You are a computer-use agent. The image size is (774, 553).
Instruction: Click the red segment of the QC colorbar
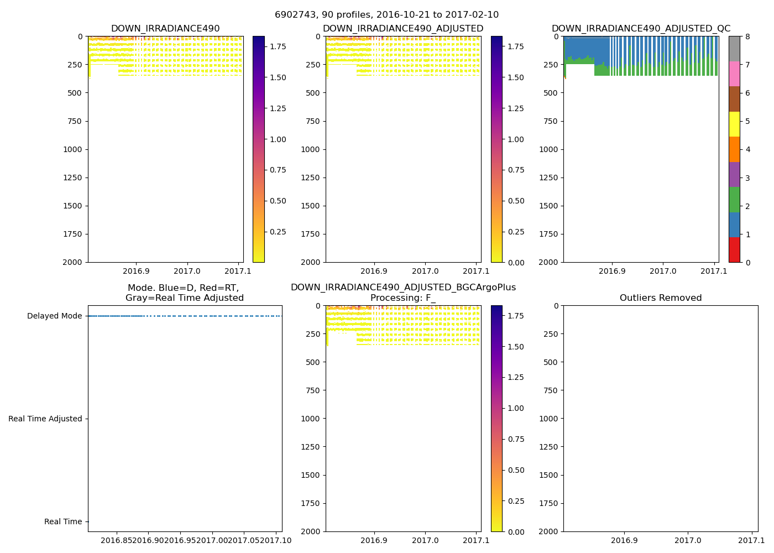point(734,249)
